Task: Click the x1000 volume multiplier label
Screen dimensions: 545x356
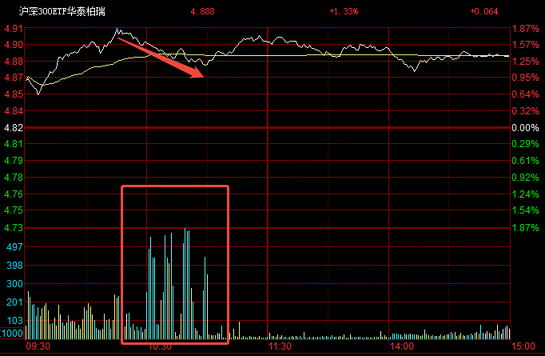Action: click(x=11, y=334)
